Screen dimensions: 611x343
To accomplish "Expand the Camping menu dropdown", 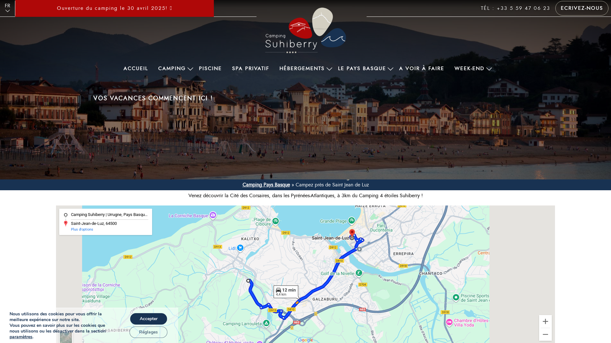I will coord(190,69).
